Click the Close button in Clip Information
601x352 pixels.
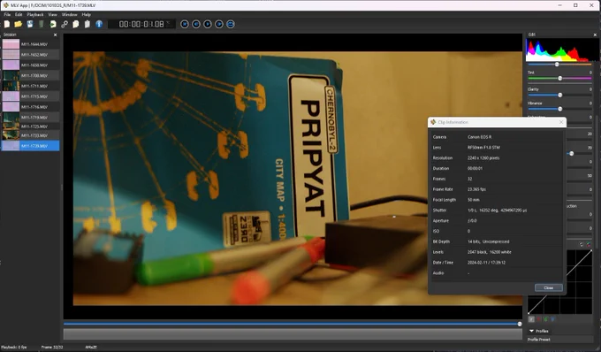coord(549,287)
